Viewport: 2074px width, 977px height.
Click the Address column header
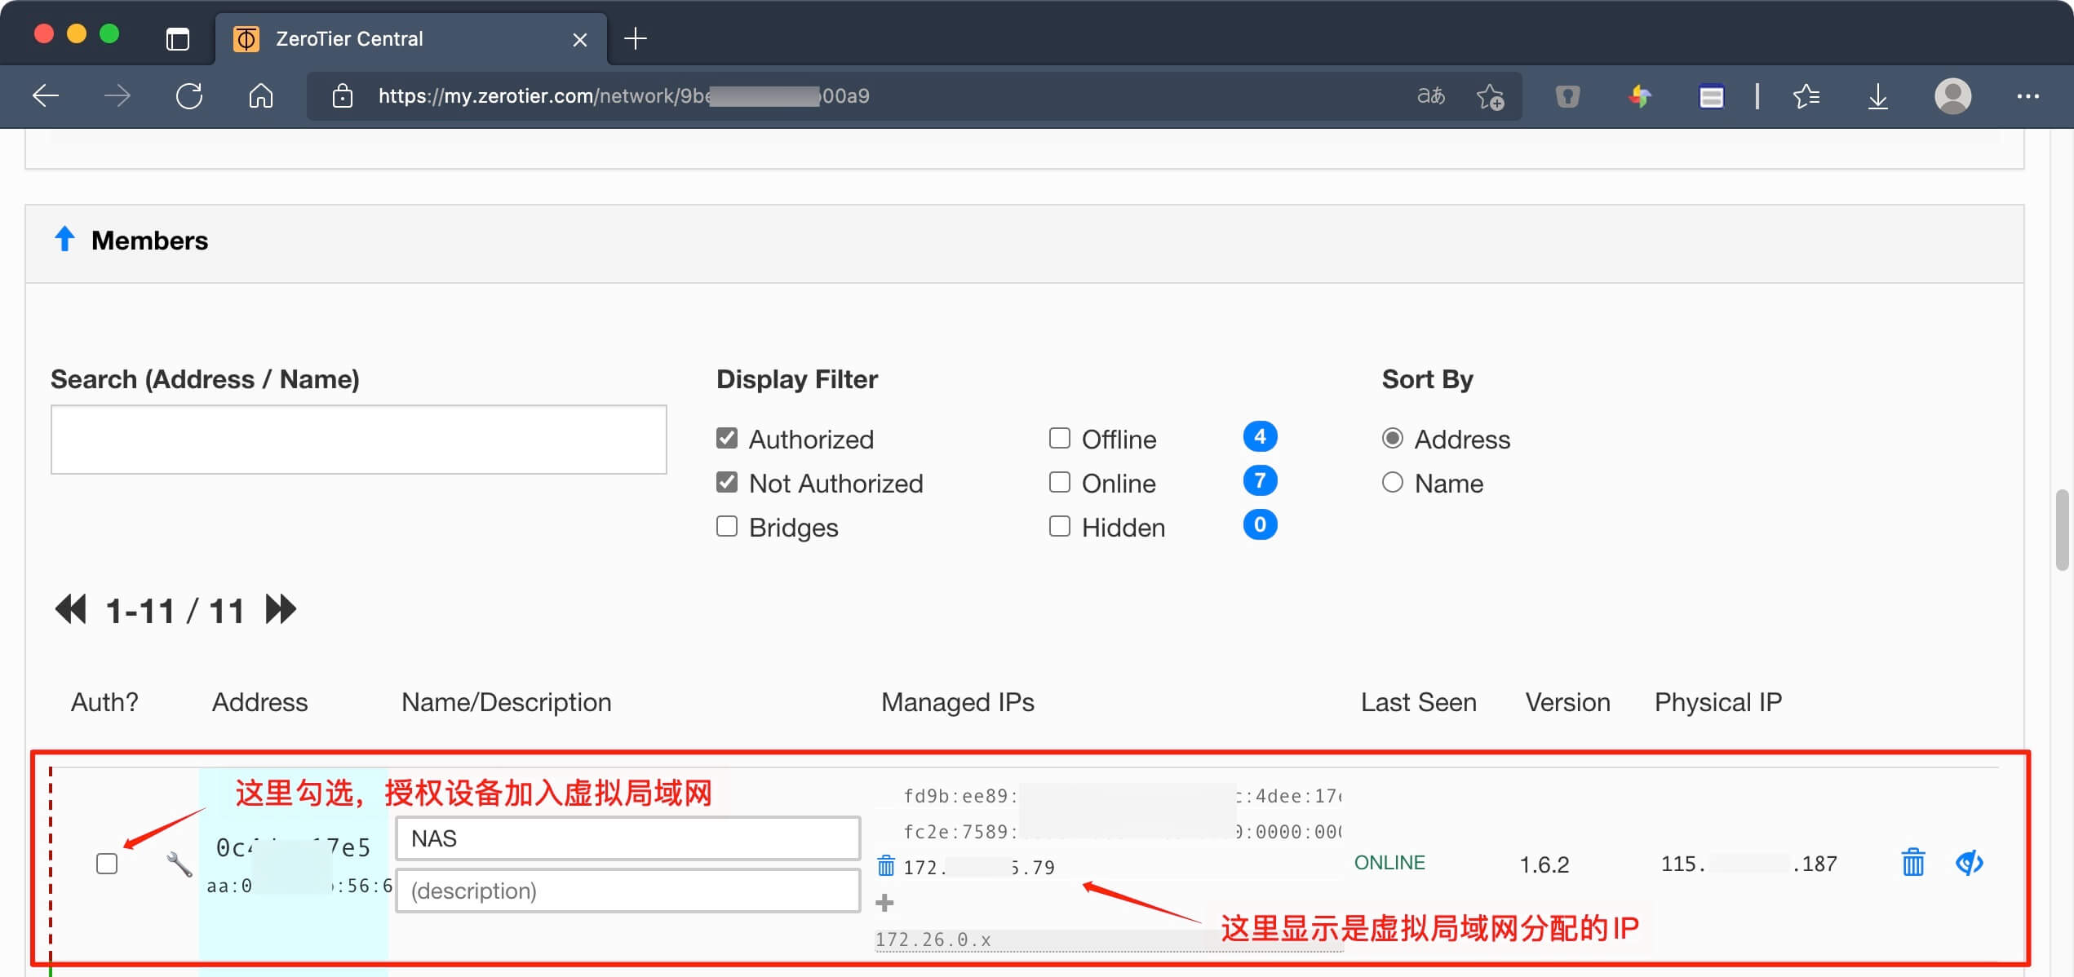[260, 702]
